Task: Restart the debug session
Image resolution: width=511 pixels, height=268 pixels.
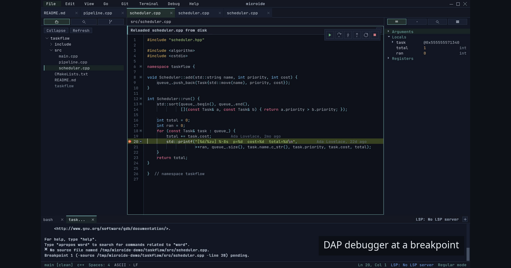Action: [x=366, y=35]
